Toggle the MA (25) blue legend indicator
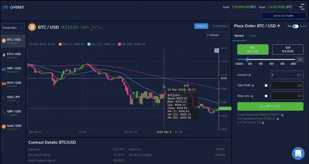The height and width of the screenshot is (164, 309). tap(89, 44)
